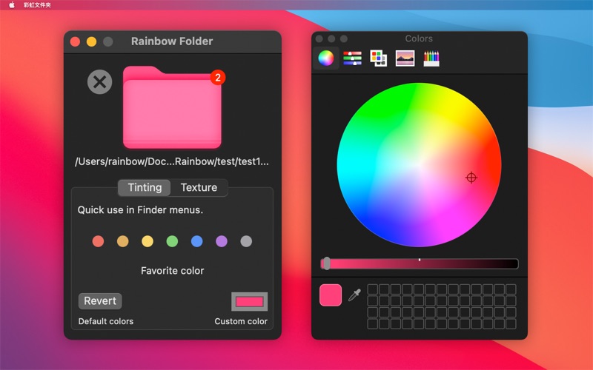Open the Apple menu
This screenshot has height=370, width=593.
12,5
